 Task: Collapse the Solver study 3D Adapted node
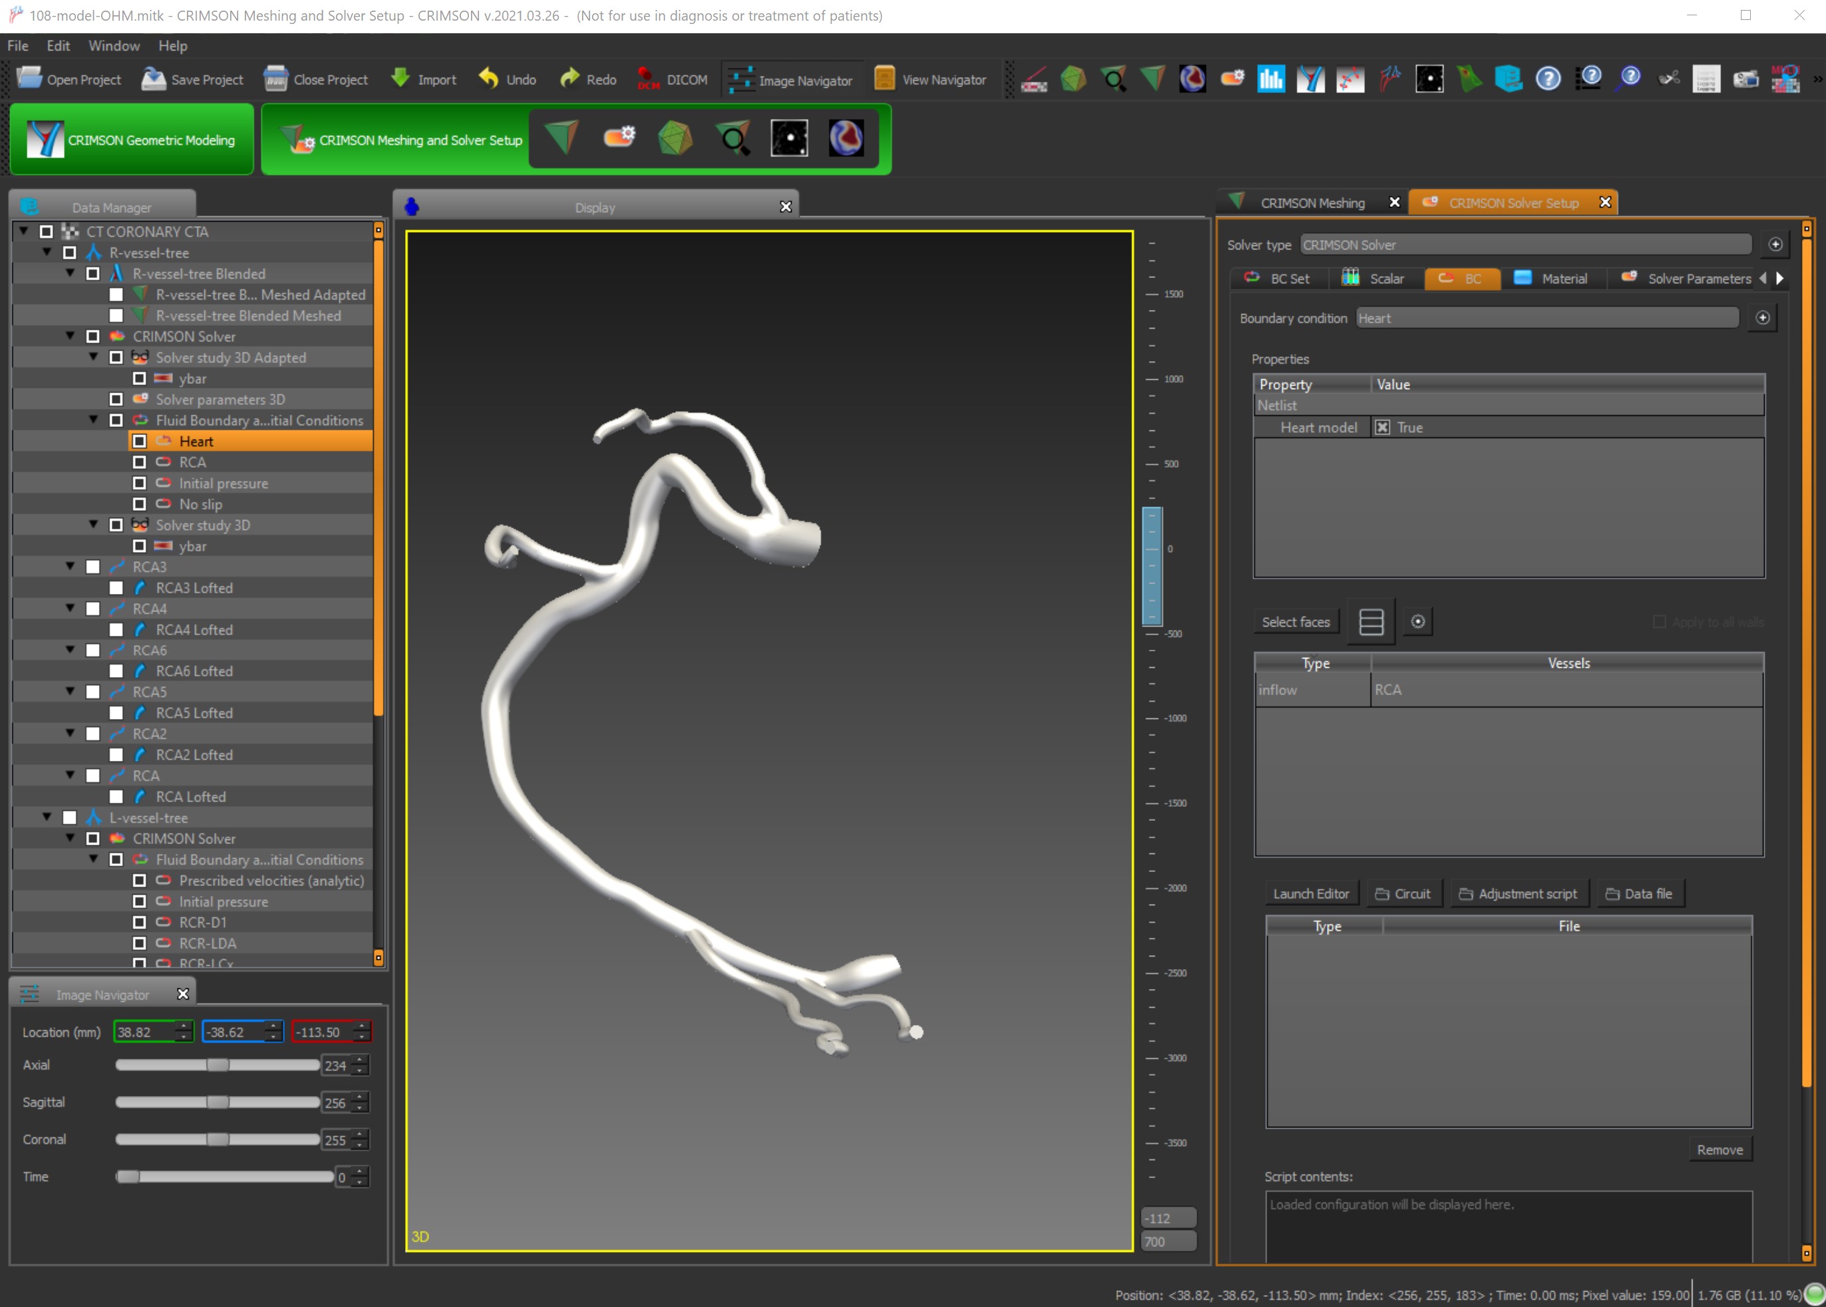point(93,357)
